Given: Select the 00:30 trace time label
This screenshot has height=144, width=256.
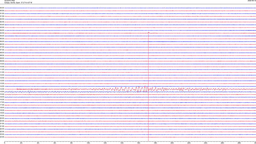Looking at the screenshot, I should point(2,11).
